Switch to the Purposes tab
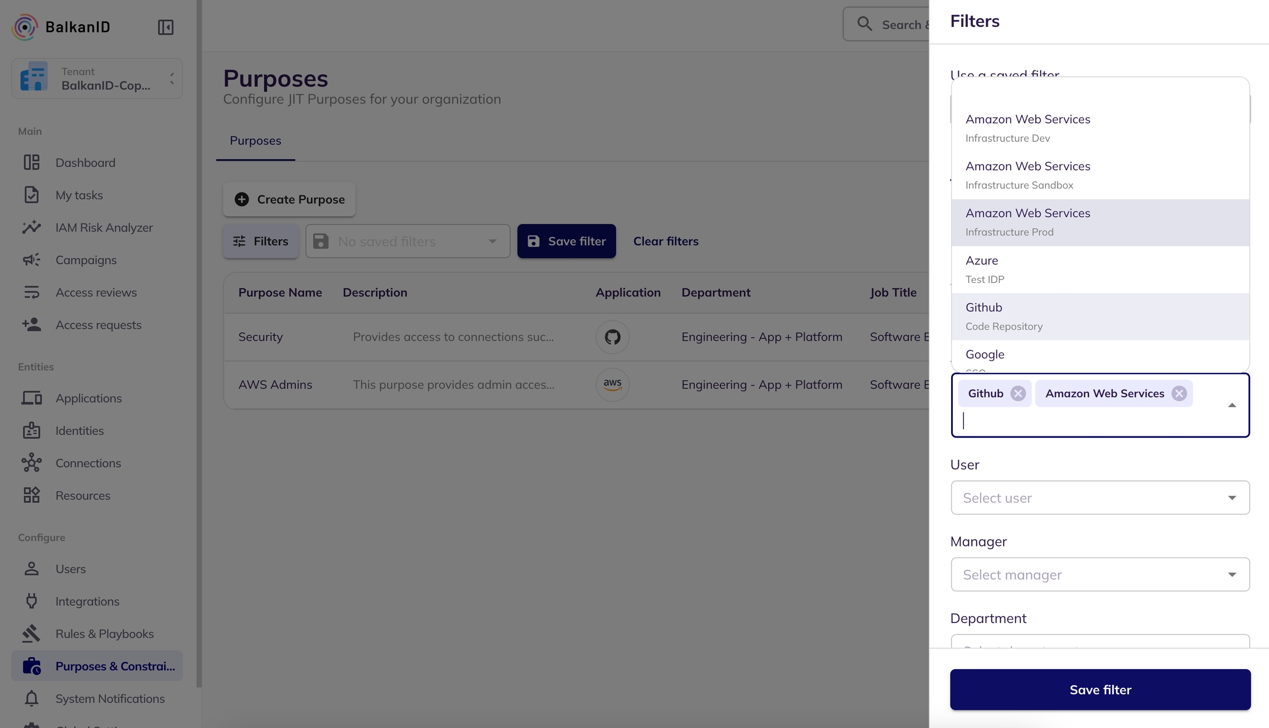The height and width of the screenshot is (728, 1269). click(255, 141)
